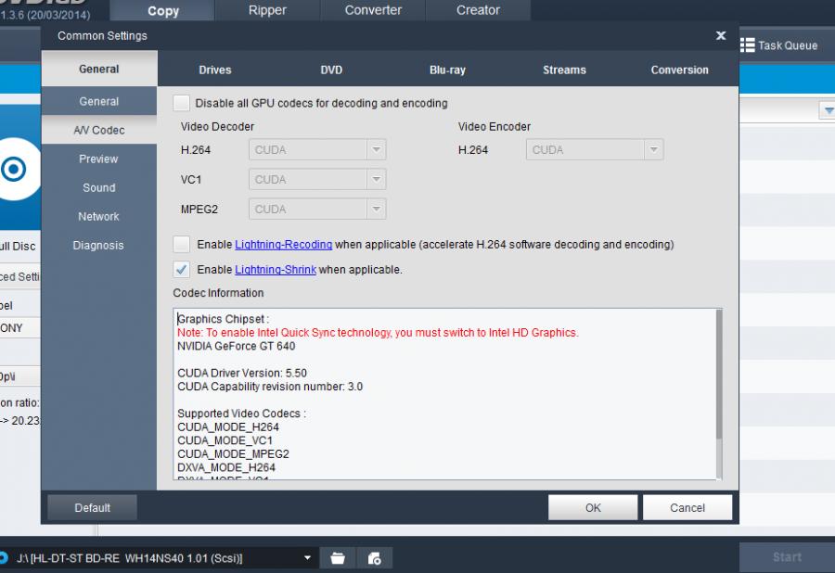Click the Supported Video Codecs heading line

tap(241, 414)
